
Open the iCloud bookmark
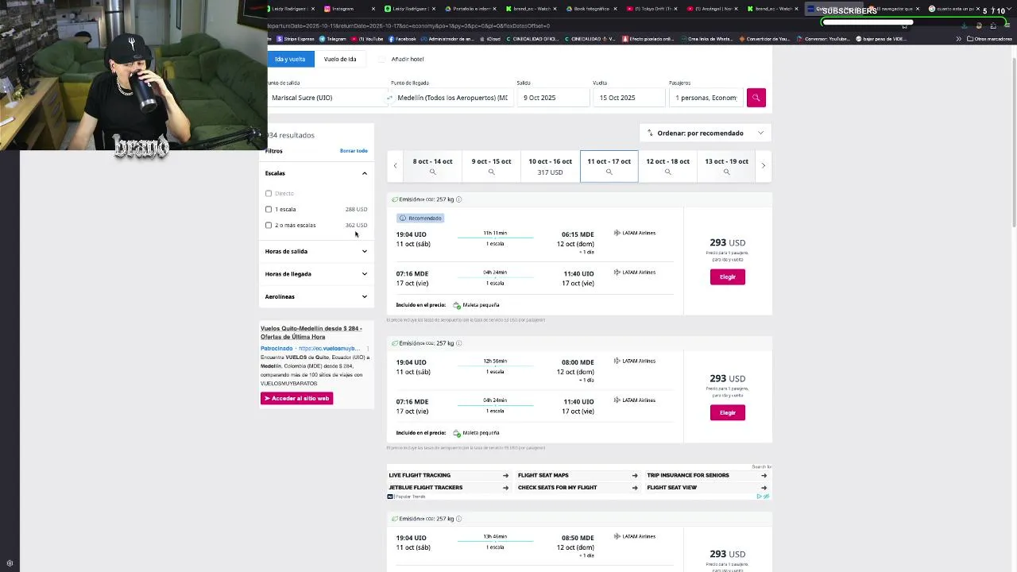click(490, 39)
